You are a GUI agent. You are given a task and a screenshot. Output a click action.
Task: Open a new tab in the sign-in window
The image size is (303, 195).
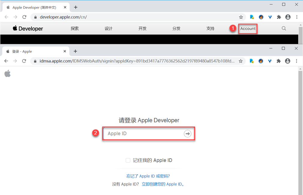(75, 51)
